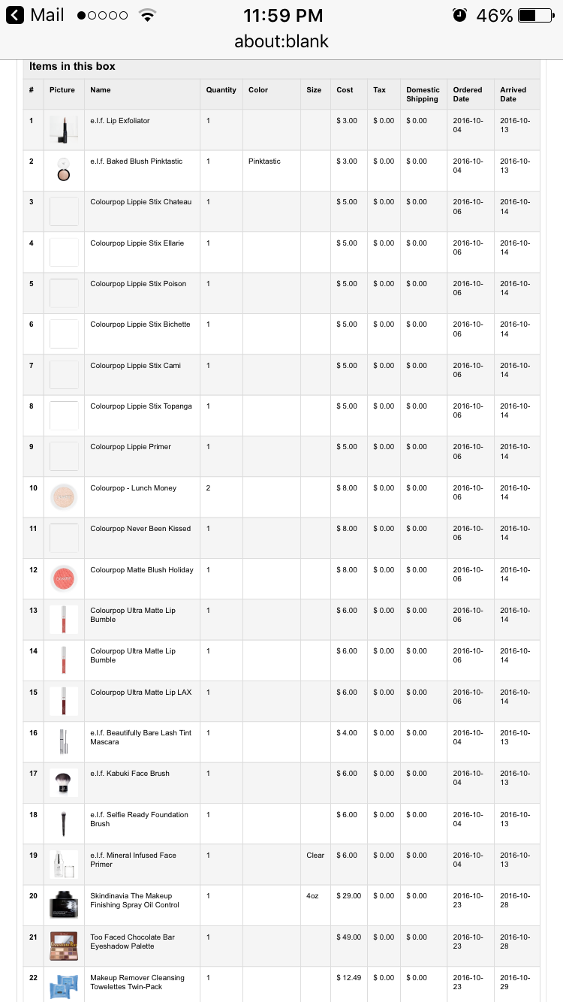
Task: Open Skindinavia Finishing Spray picture
Action: 64,904
